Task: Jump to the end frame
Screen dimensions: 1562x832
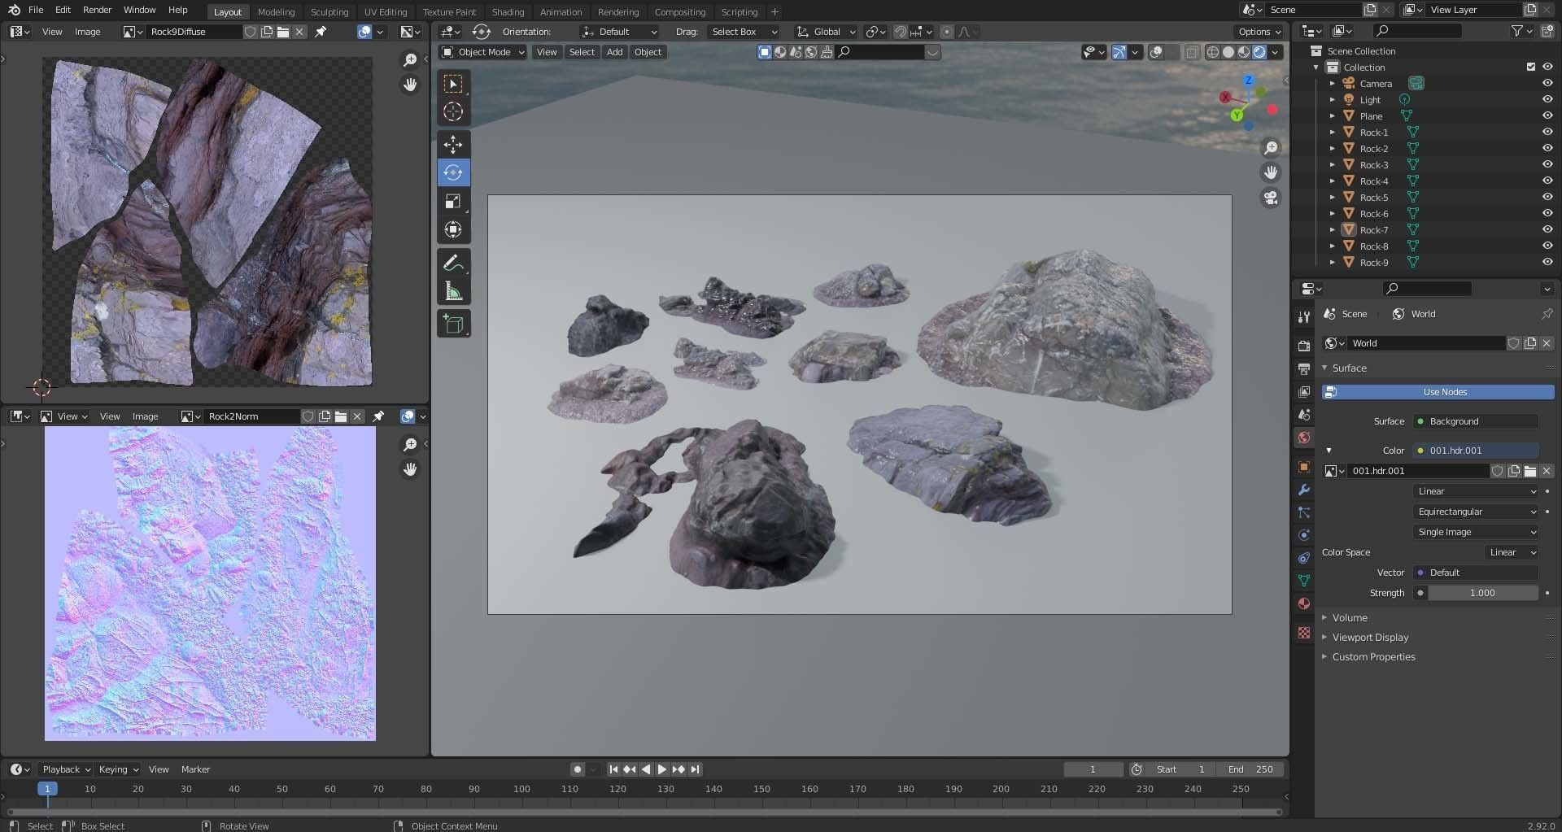Action: [696, 769]
